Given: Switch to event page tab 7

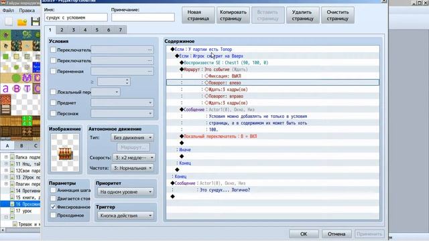Looking at the screenshot, I should click(x=121, y=29).
